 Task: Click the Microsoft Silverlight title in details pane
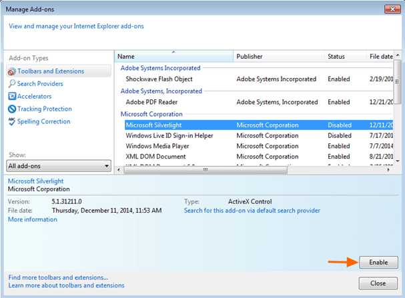pos(35,181)
